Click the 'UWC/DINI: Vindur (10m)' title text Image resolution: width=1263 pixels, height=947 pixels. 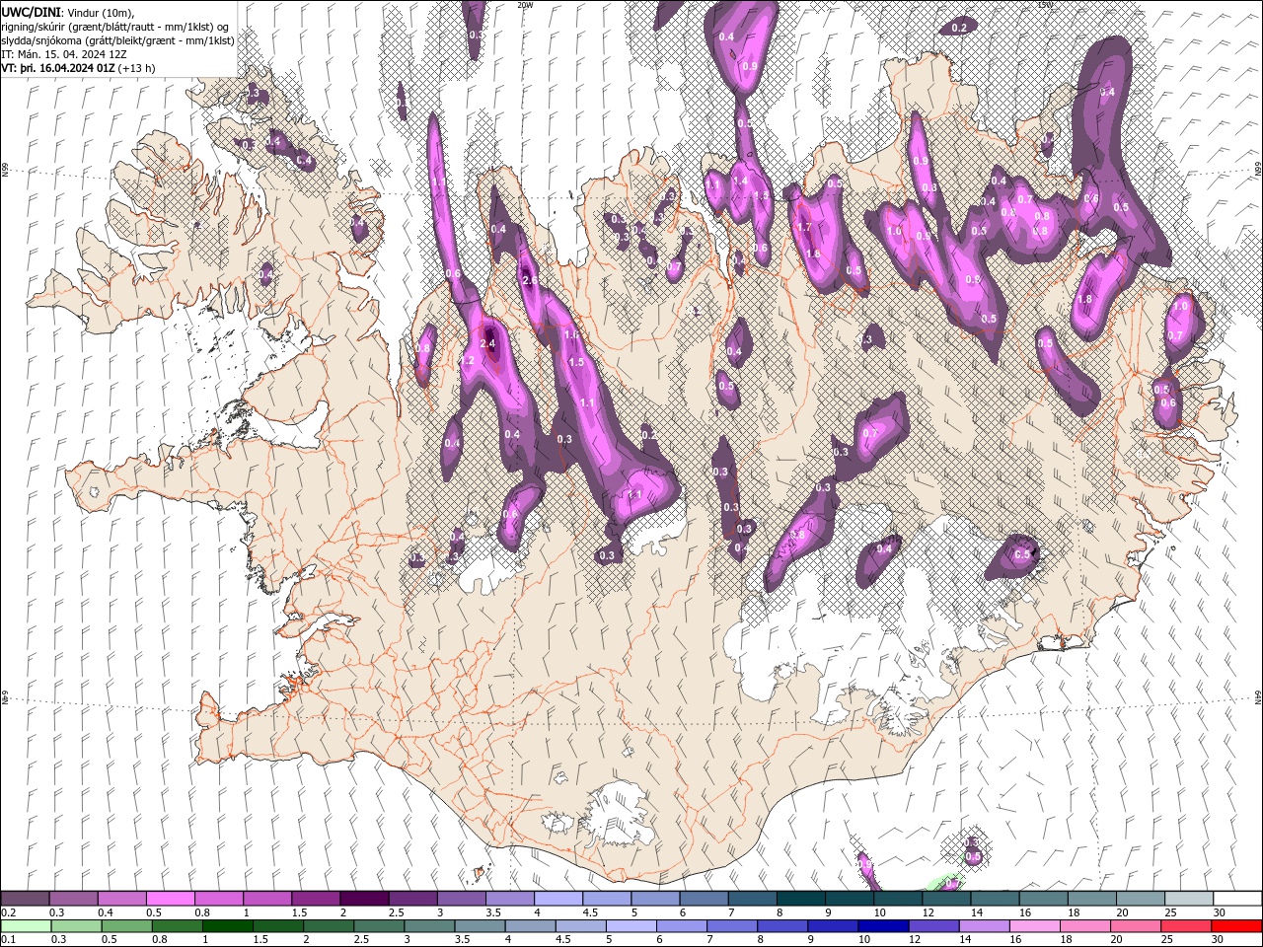tap(68, 12)
